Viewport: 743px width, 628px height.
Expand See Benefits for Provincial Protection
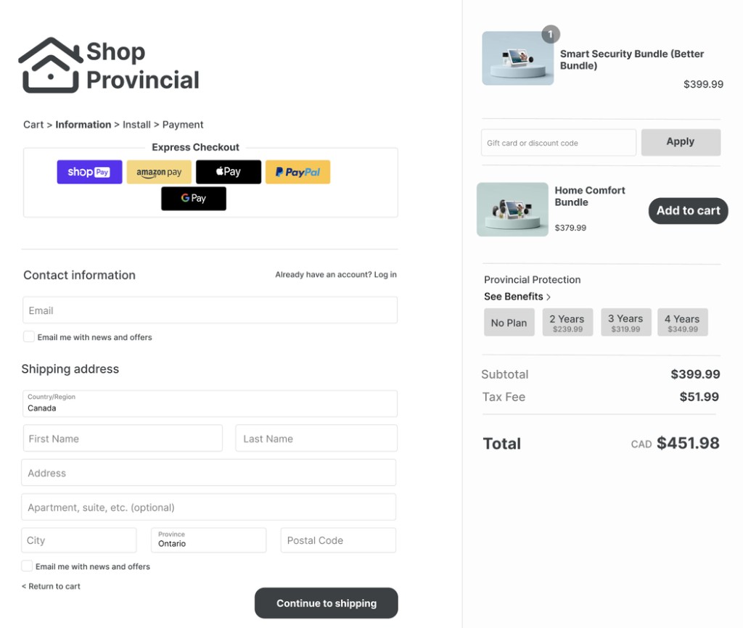[x=517, y=296]
